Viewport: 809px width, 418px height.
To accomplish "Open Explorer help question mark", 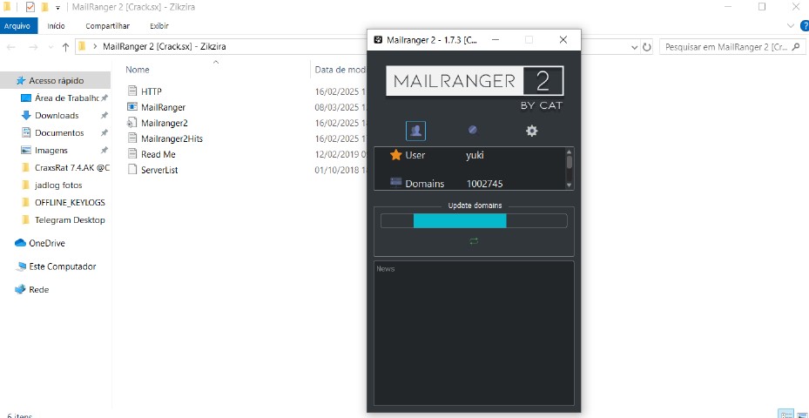I will (x=805, y=26).
